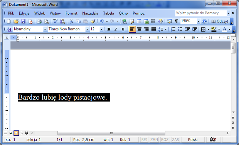Switch to Print Layout view button
Viewport: 239px width, 145px height.
[x=16, y=133]
